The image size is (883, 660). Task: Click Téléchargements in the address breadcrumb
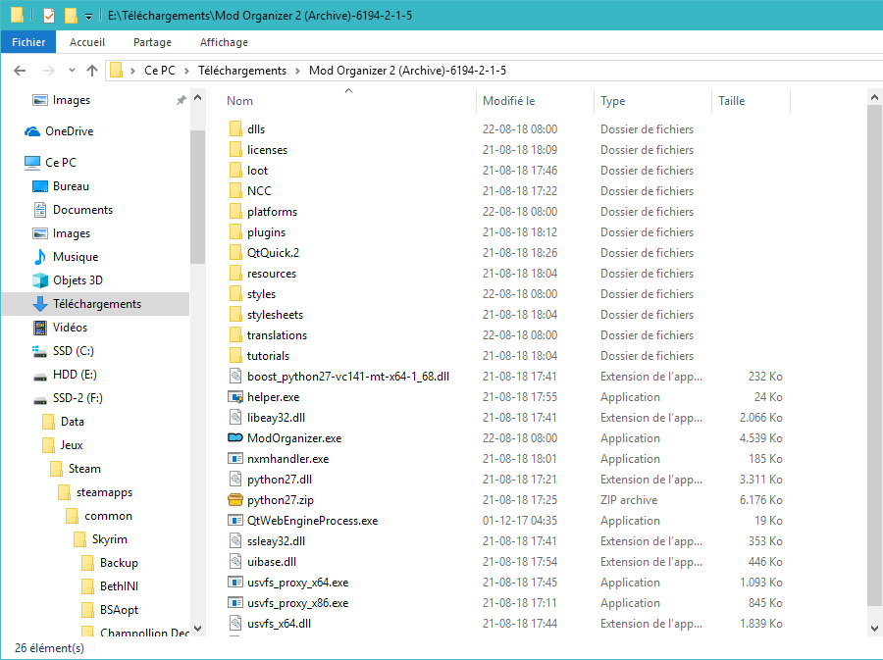click(x=242, y=71)
